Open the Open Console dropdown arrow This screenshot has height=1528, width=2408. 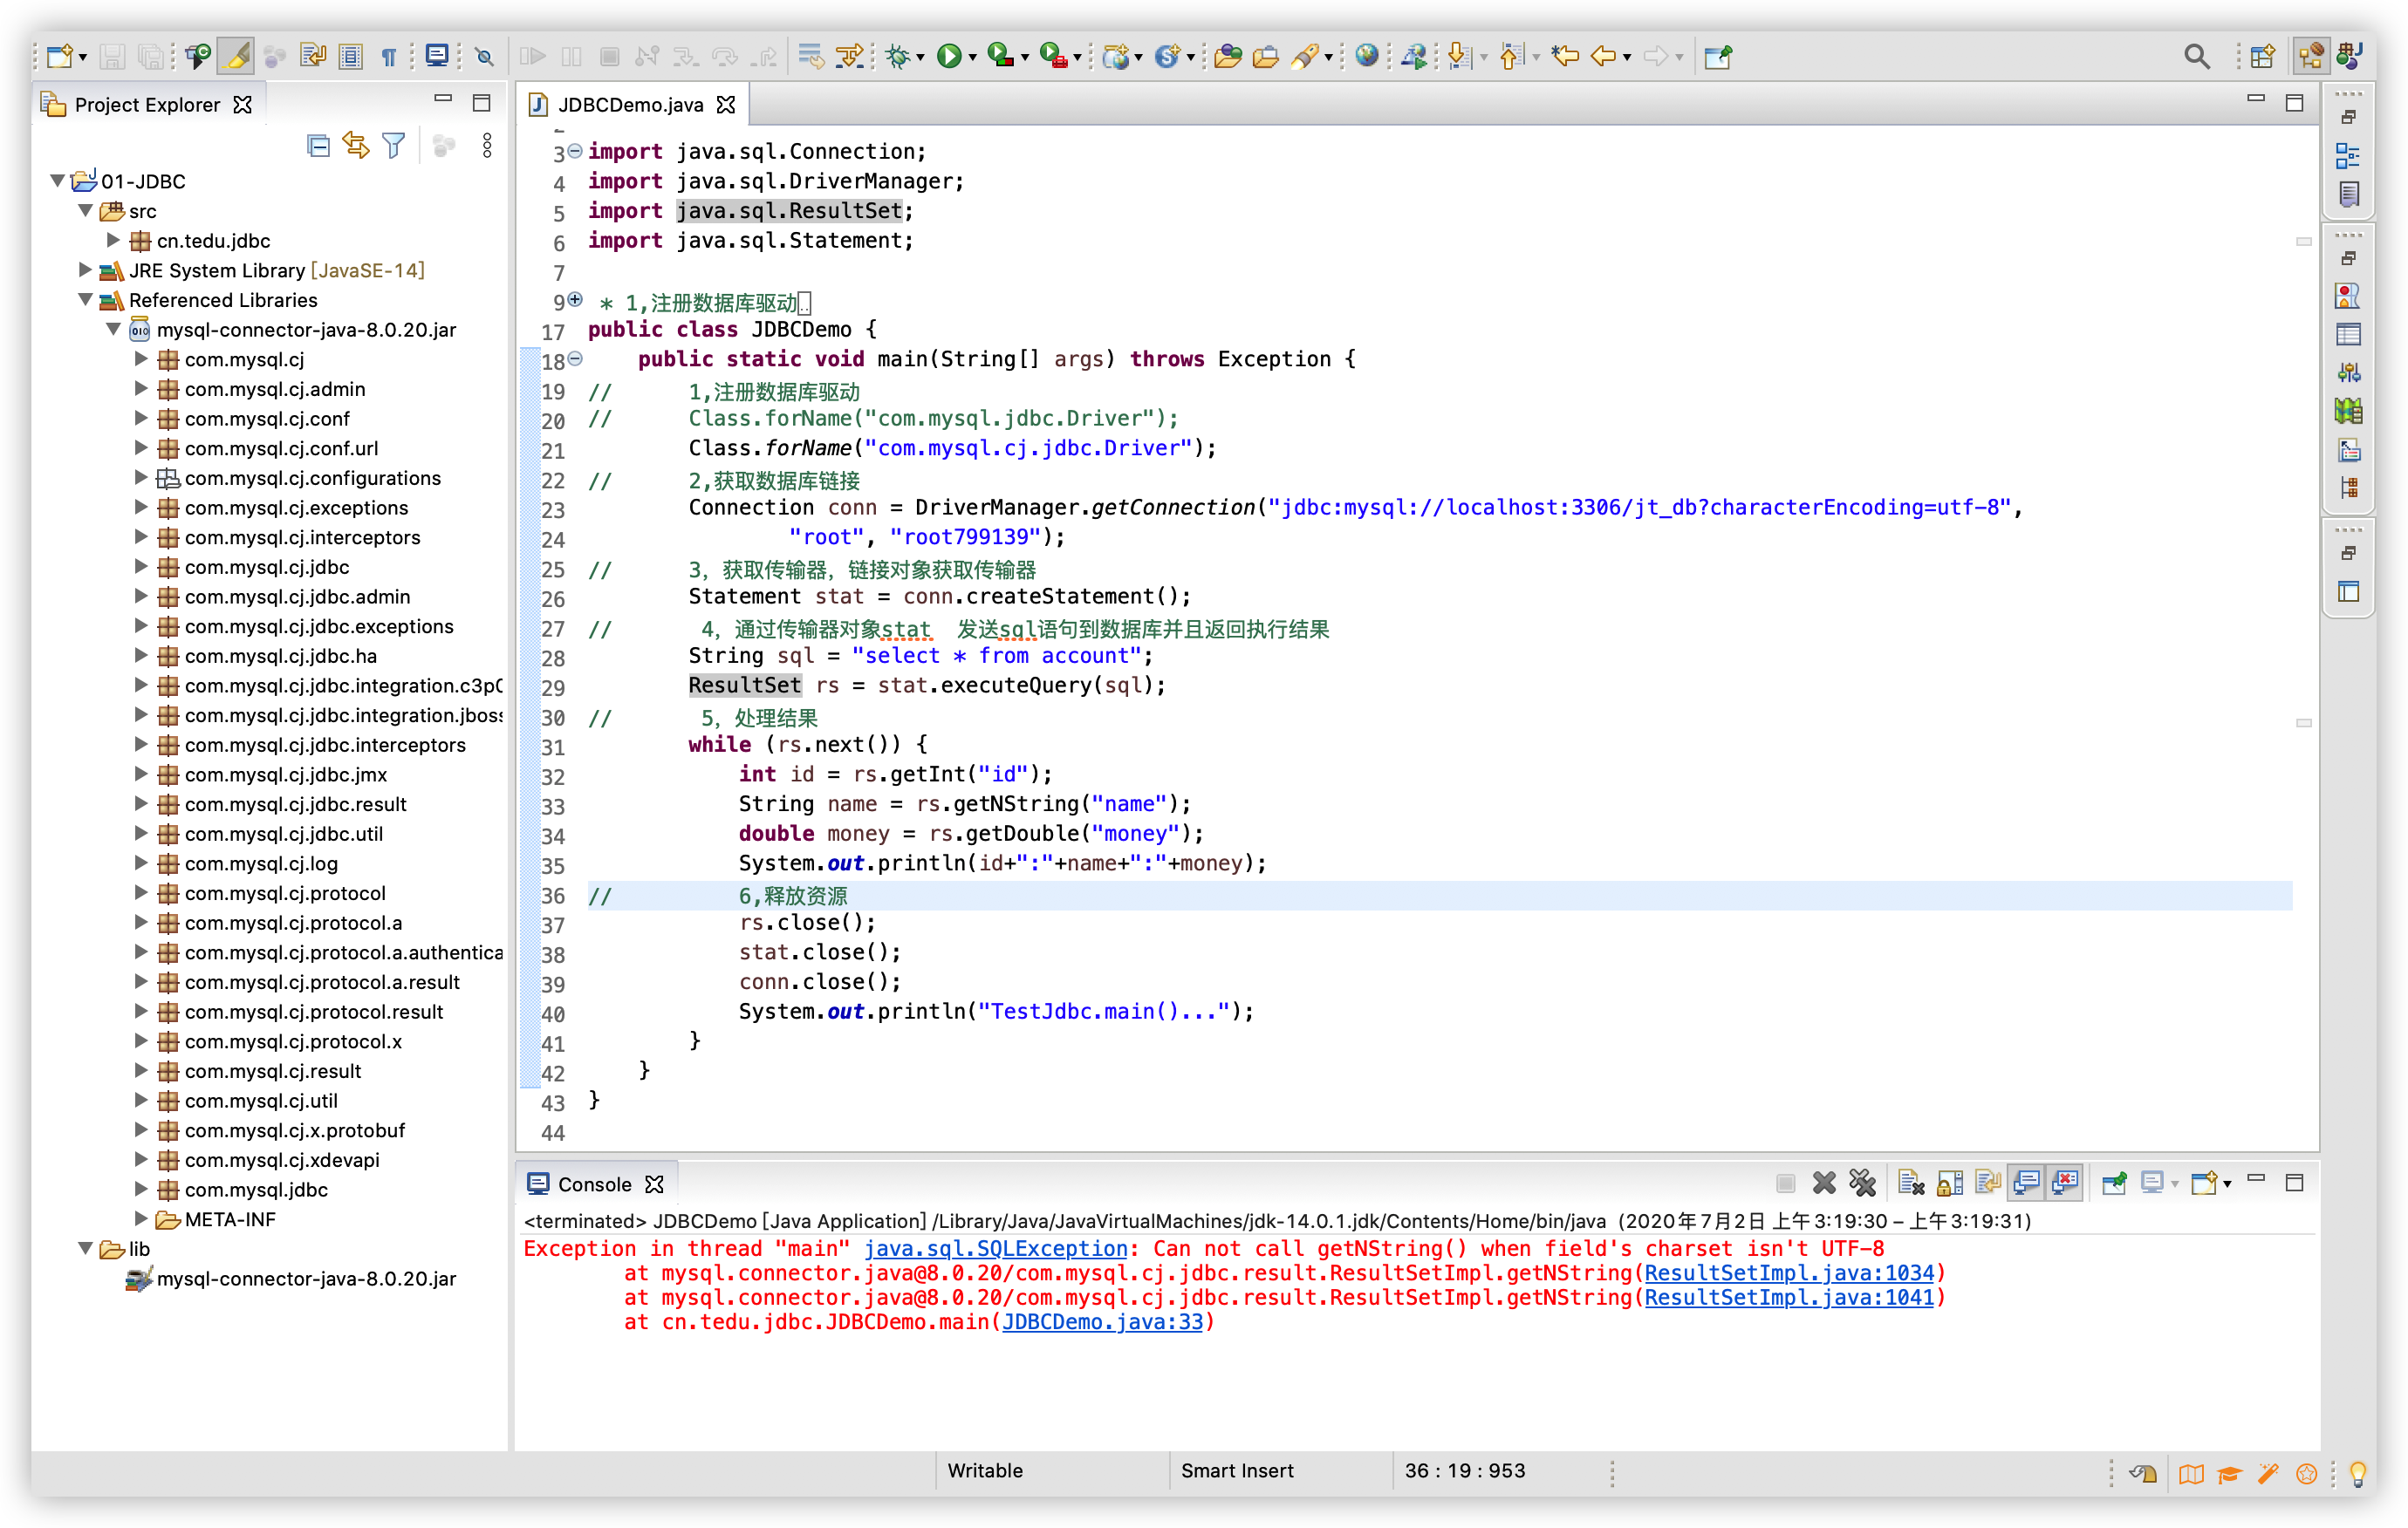click(x=2227, y=1185)
